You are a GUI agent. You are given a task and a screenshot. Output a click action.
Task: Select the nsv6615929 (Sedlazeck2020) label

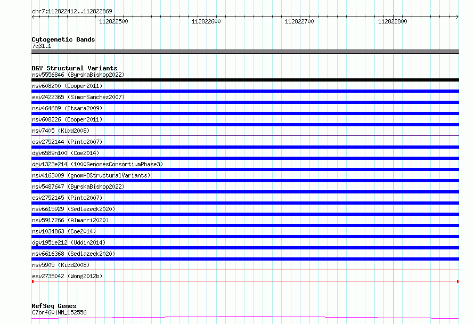[x=73, y=209]
